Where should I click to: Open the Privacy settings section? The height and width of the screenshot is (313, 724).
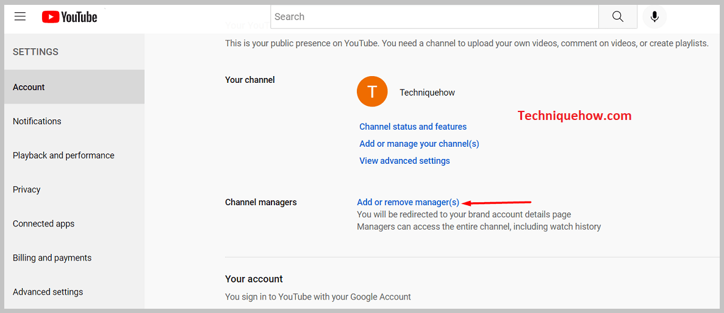27,189
